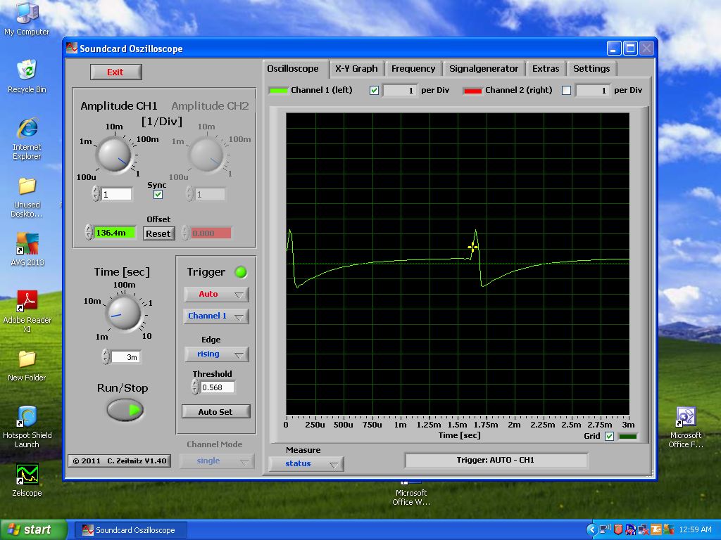The width and height of the screenshot is (721, 540).
Task: Open Zelscope desktop shortcut
Action: (x=27, y=475)
